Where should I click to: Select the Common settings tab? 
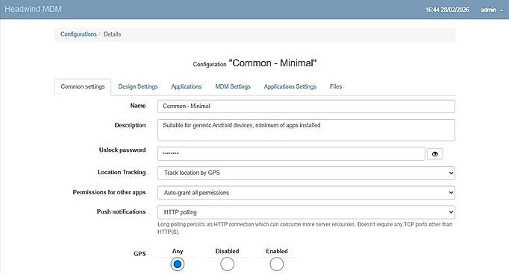coord(83,87)
